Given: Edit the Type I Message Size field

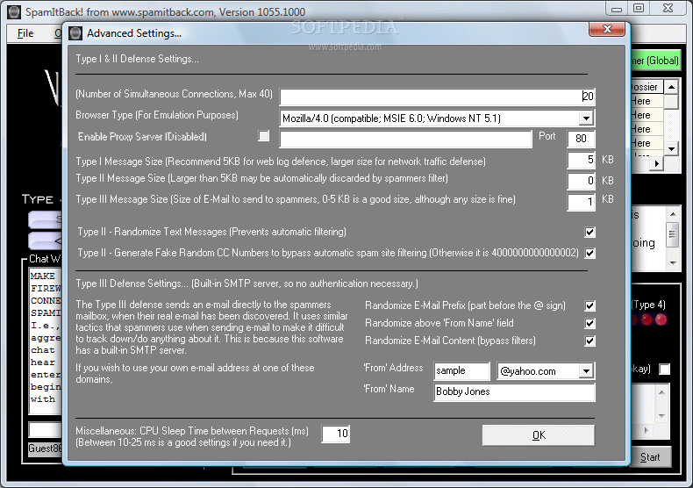Looking at the screenshot, I should pos(581,160).
